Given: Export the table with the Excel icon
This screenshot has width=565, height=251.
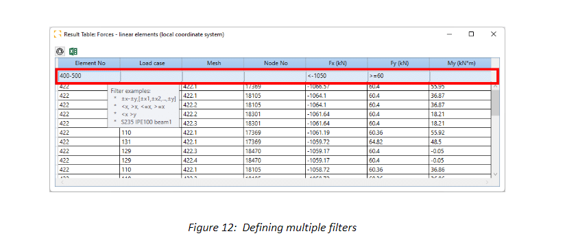Looking at the screenshot, I should (x=73, y=51).
